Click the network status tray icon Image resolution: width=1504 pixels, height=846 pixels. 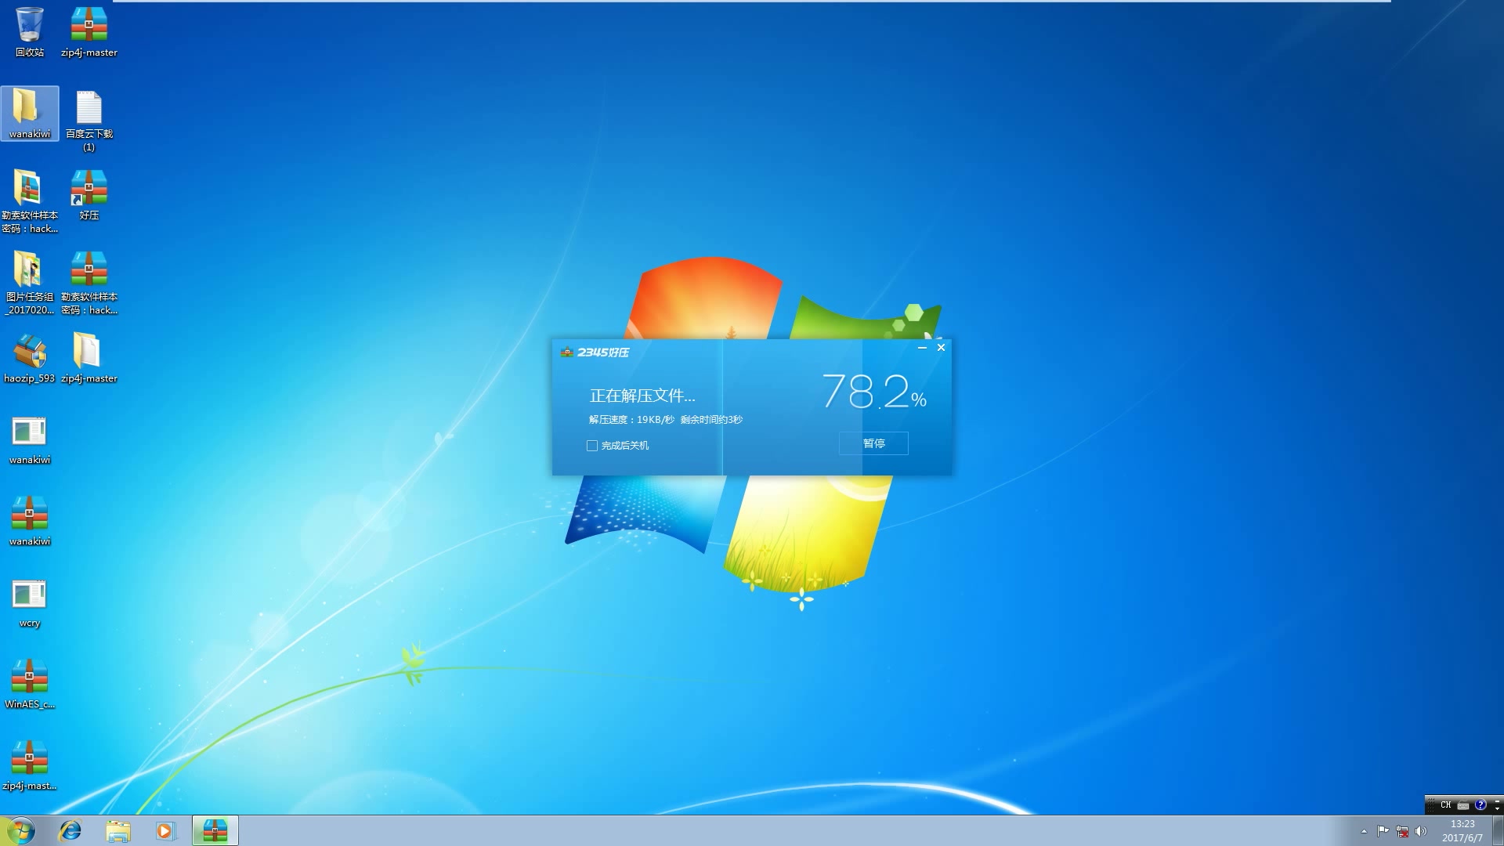tap(1402, 831)
